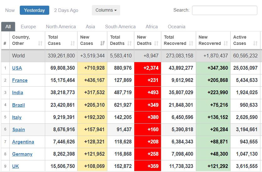Screen dimensions: 262x172
Task: Open the Italy country link
Action: (x=17, y=117)
